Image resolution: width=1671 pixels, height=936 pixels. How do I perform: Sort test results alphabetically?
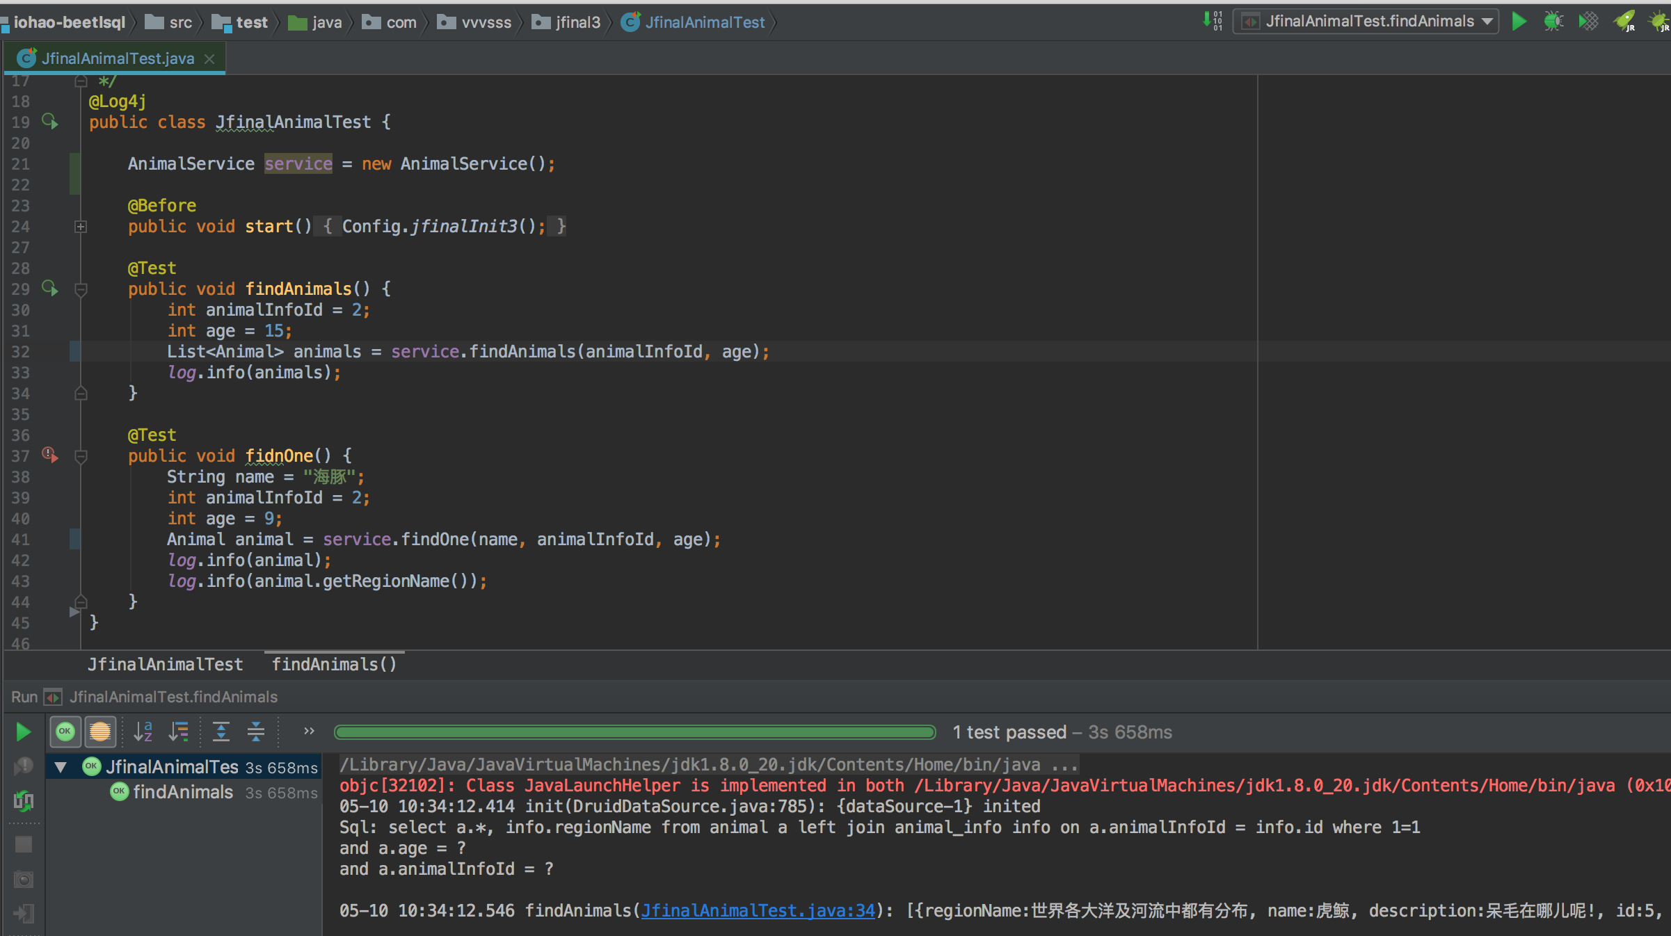click(x=143, y=732)
